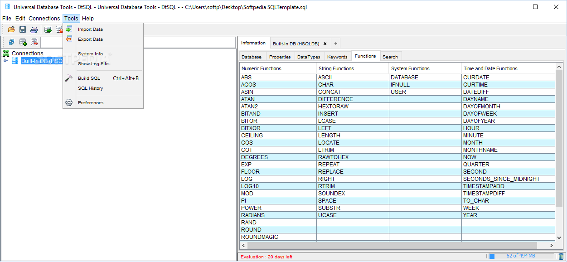The height and width of the screenshot is (262, 567).
Task: Select the SECONDS_SINCE_MIDNIGHT cell
Action: click(x=508, y=179)
